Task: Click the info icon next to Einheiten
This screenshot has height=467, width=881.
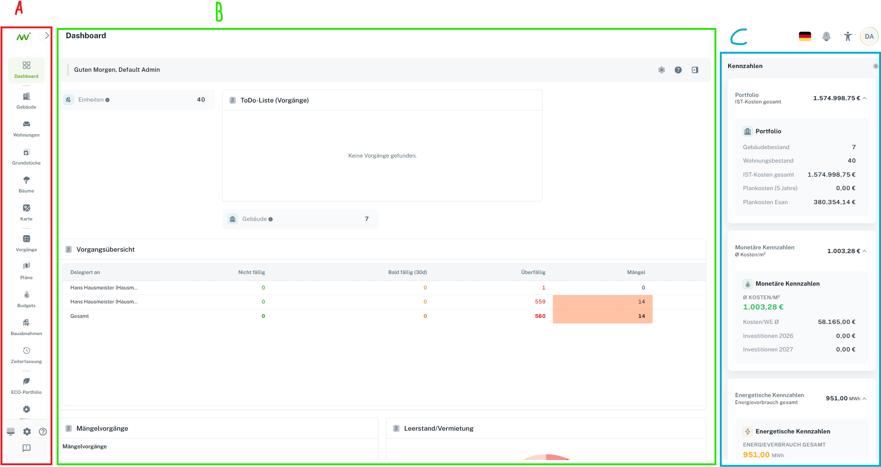Action: pyautogui.click(x=108, y=100)
